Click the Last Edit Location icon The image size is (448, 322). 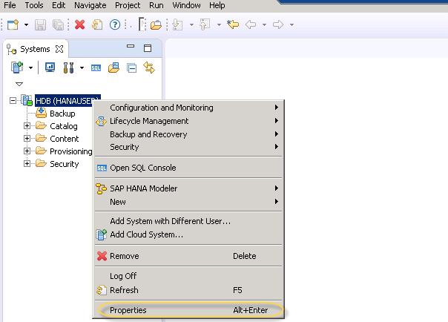pyautogui.click(x=233, y=24)
